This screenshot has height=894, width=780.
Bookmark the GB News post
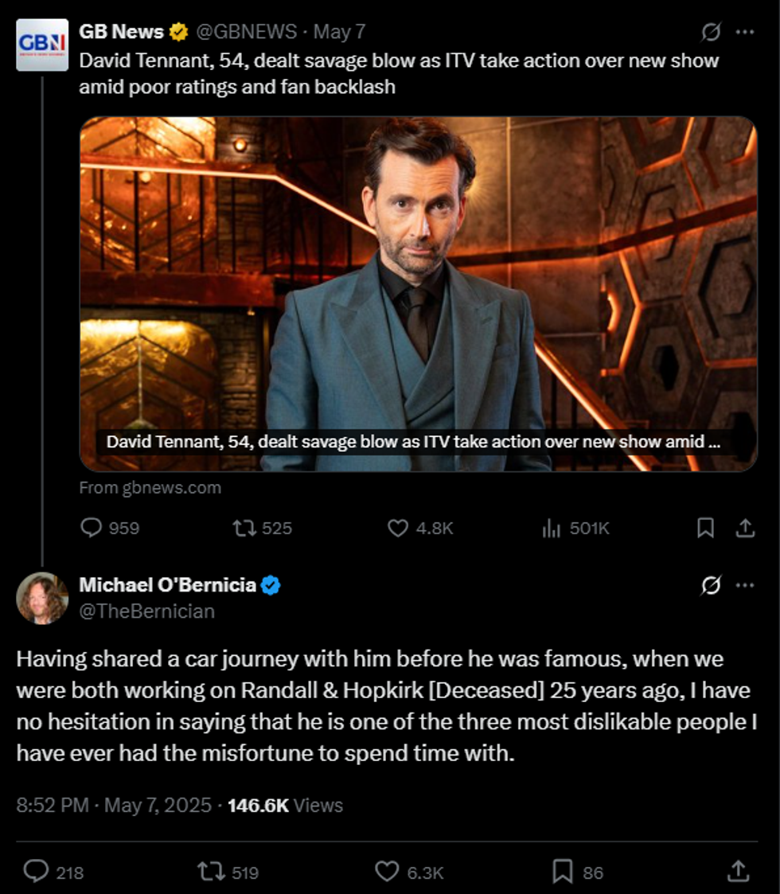705,528
